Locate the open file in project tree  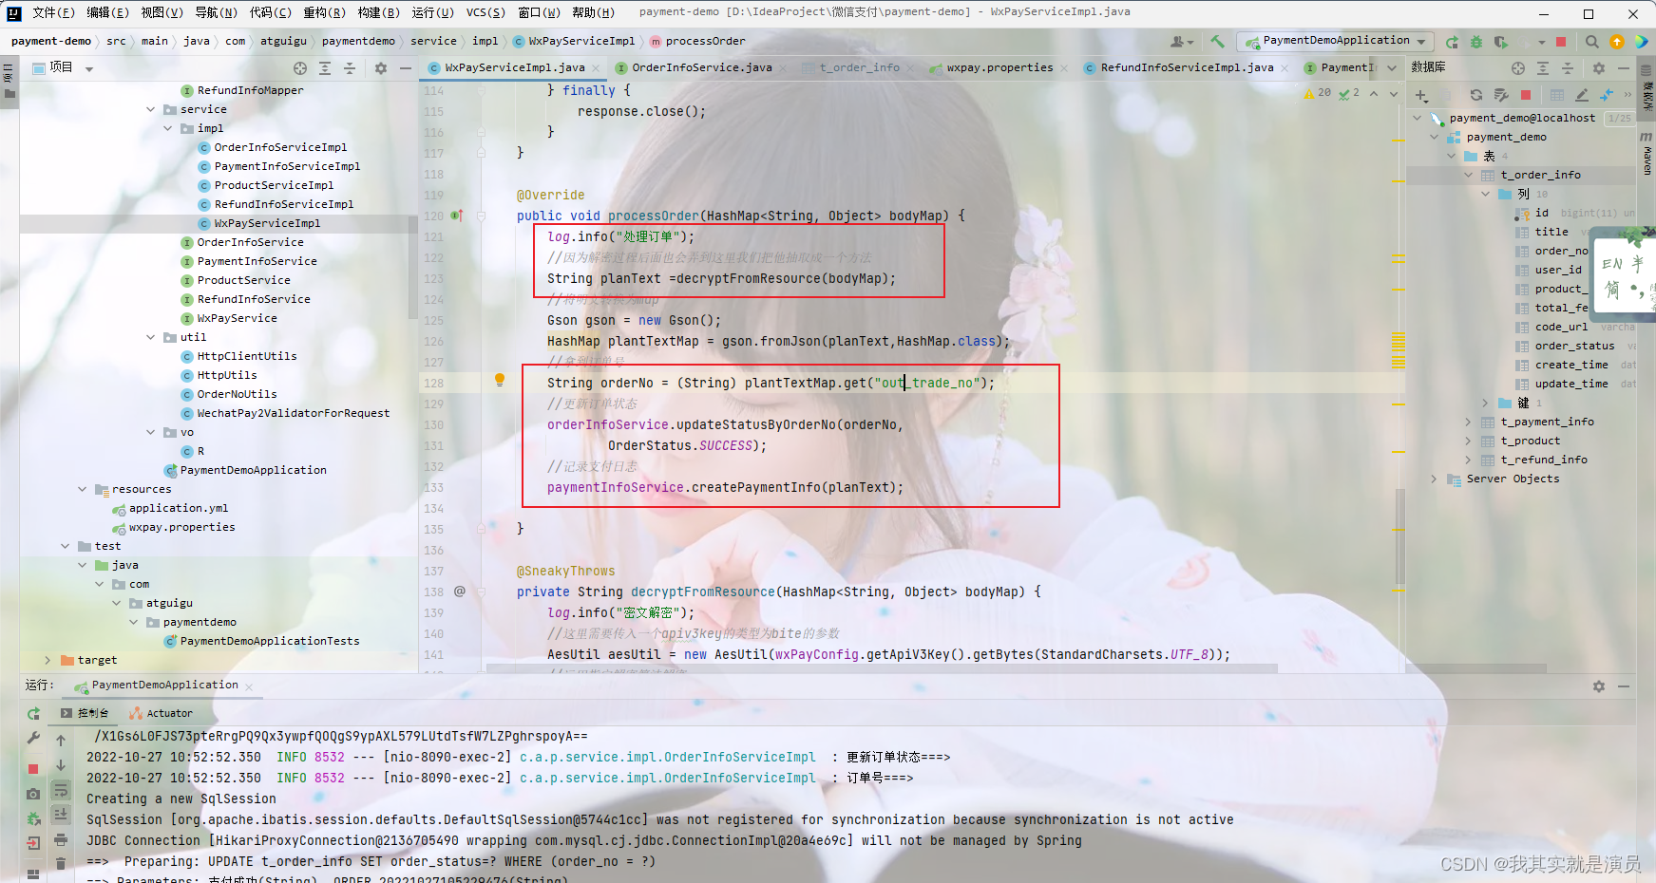pyautogui.click(x=300, y=68)
